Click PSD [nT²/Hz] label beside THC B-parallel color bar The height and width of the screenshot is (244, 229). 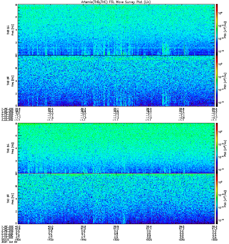pyautogui.click(x=225, y=199)
